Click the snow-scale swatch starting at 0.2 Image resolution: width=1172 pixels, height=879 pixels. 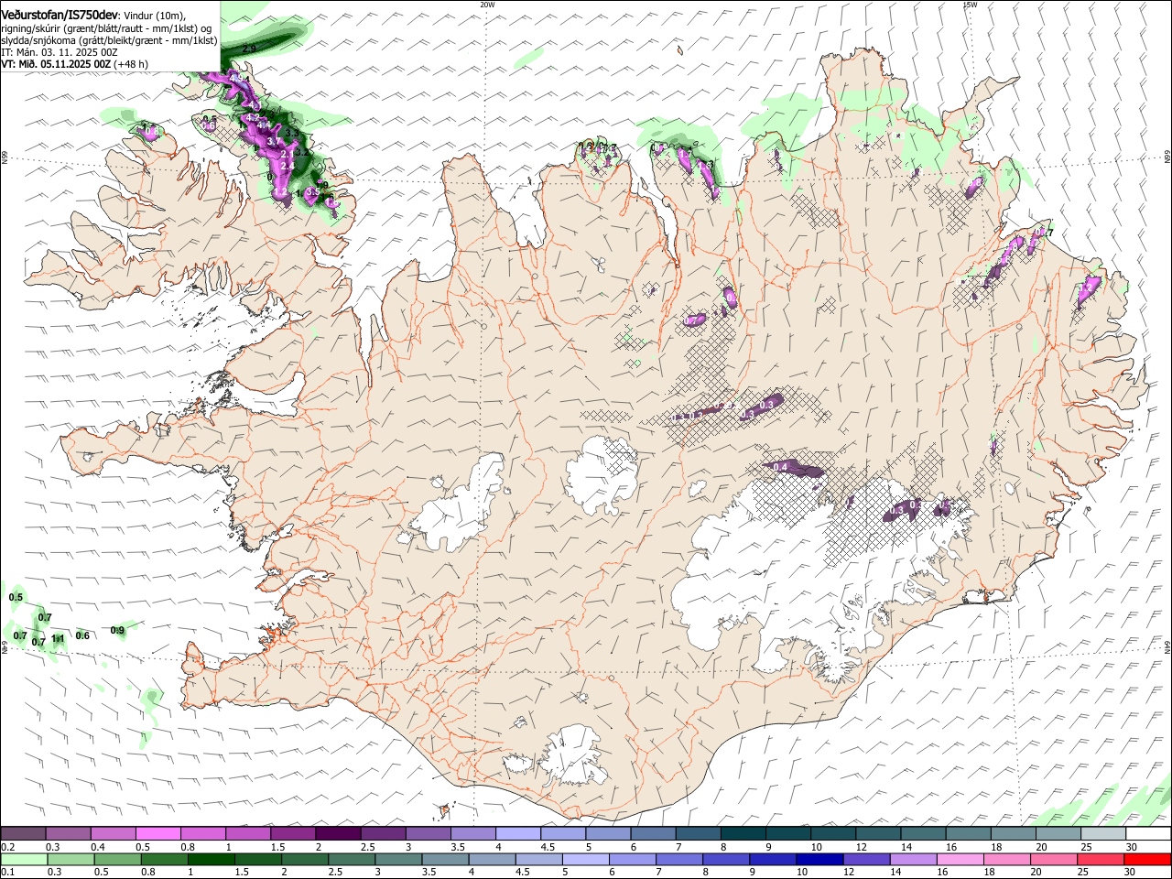click(24, 834)
